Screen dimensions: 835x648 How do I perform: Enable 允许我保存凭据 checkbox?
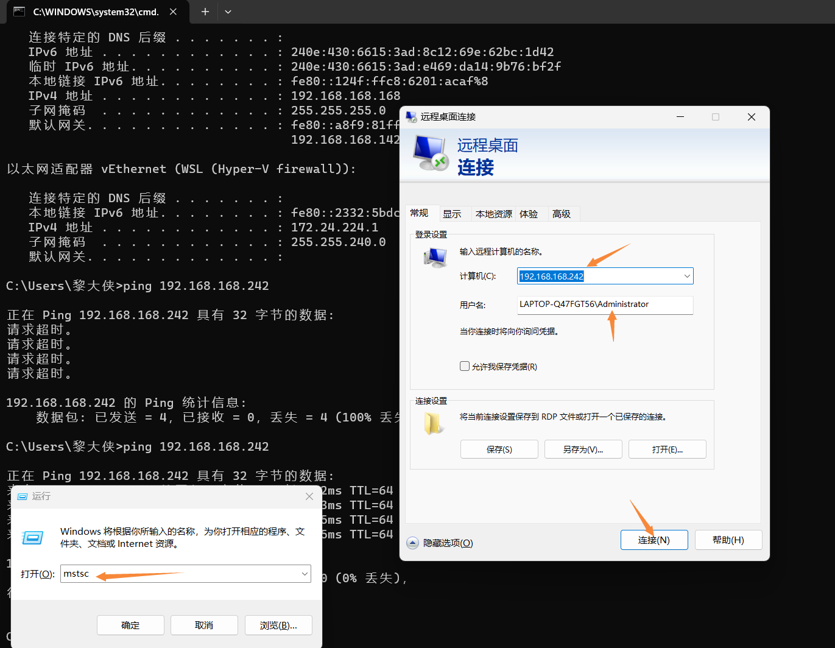pyautogui.click(x=465, y=366)
